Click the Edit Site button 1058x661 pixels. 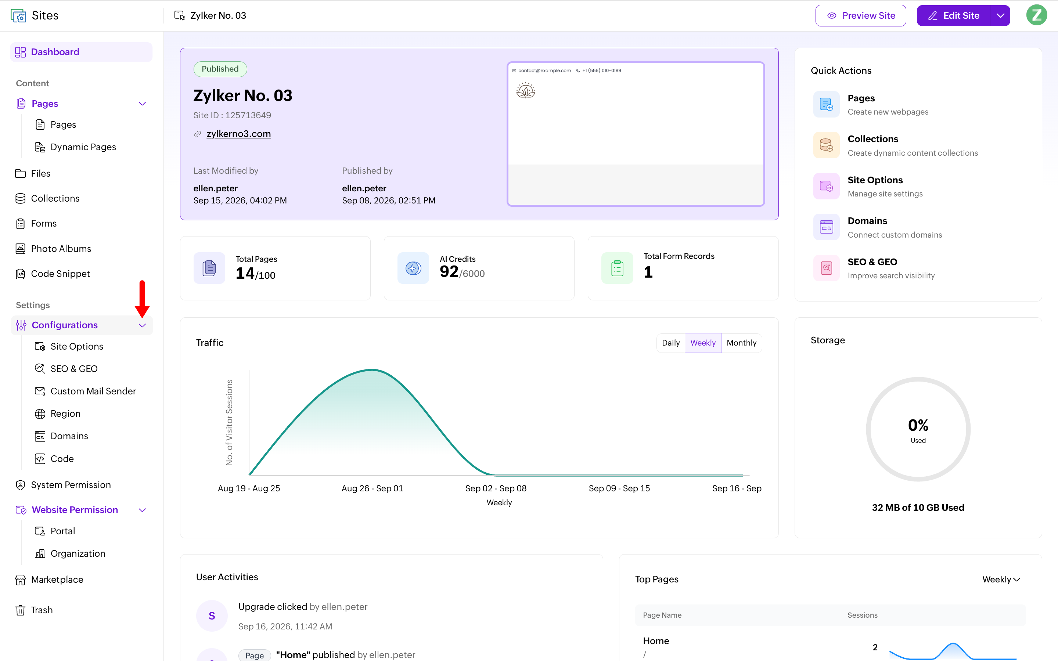954,16
